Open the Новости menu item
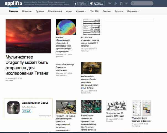The image size is (167, 133). tap(27, 11)
